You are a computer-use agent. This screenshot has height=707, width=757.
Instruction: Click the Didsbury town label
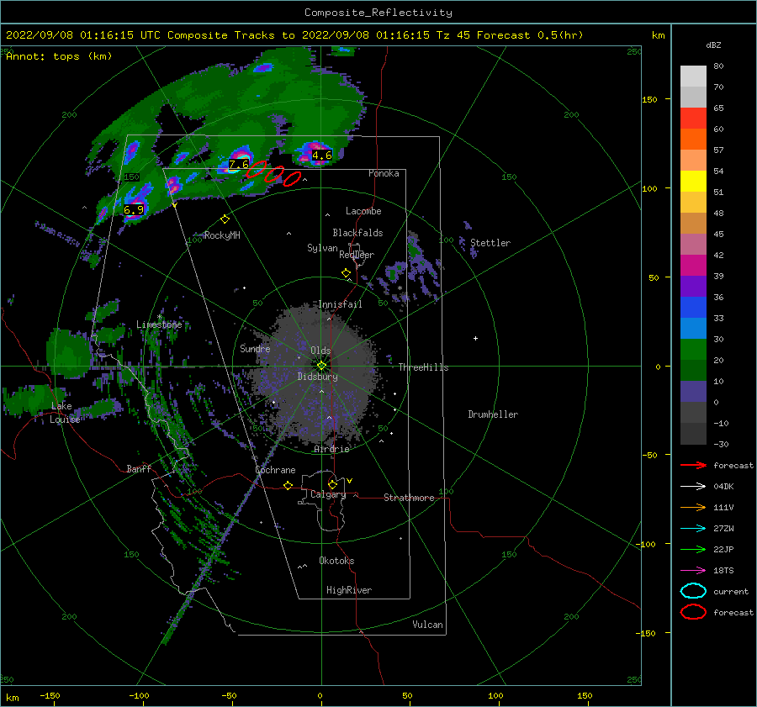pos(318,377)
